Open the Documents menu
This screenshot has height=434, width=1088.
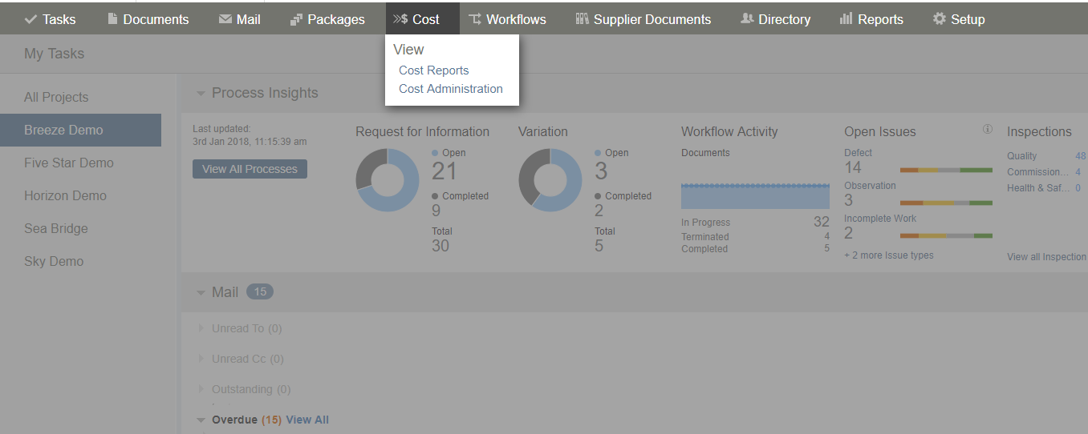148,19
